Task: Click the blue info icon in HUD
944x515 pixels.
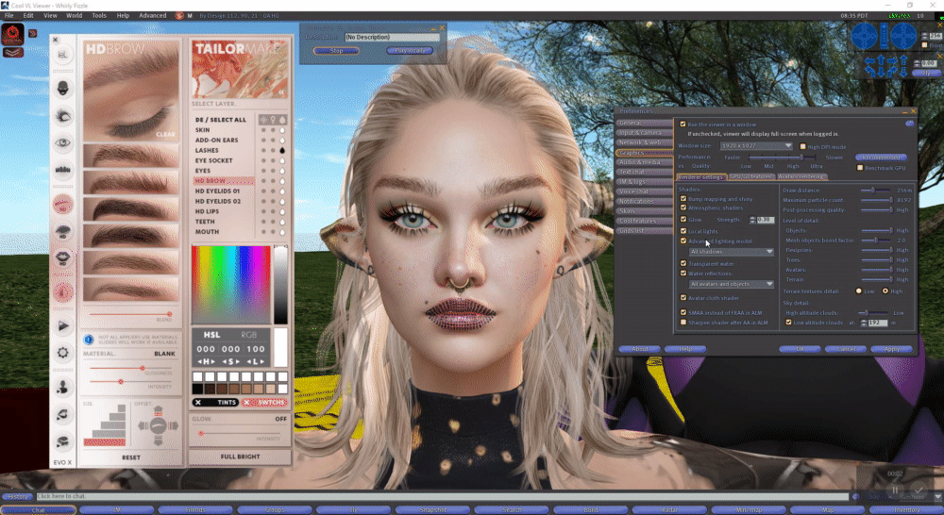Action: (89, 340)
